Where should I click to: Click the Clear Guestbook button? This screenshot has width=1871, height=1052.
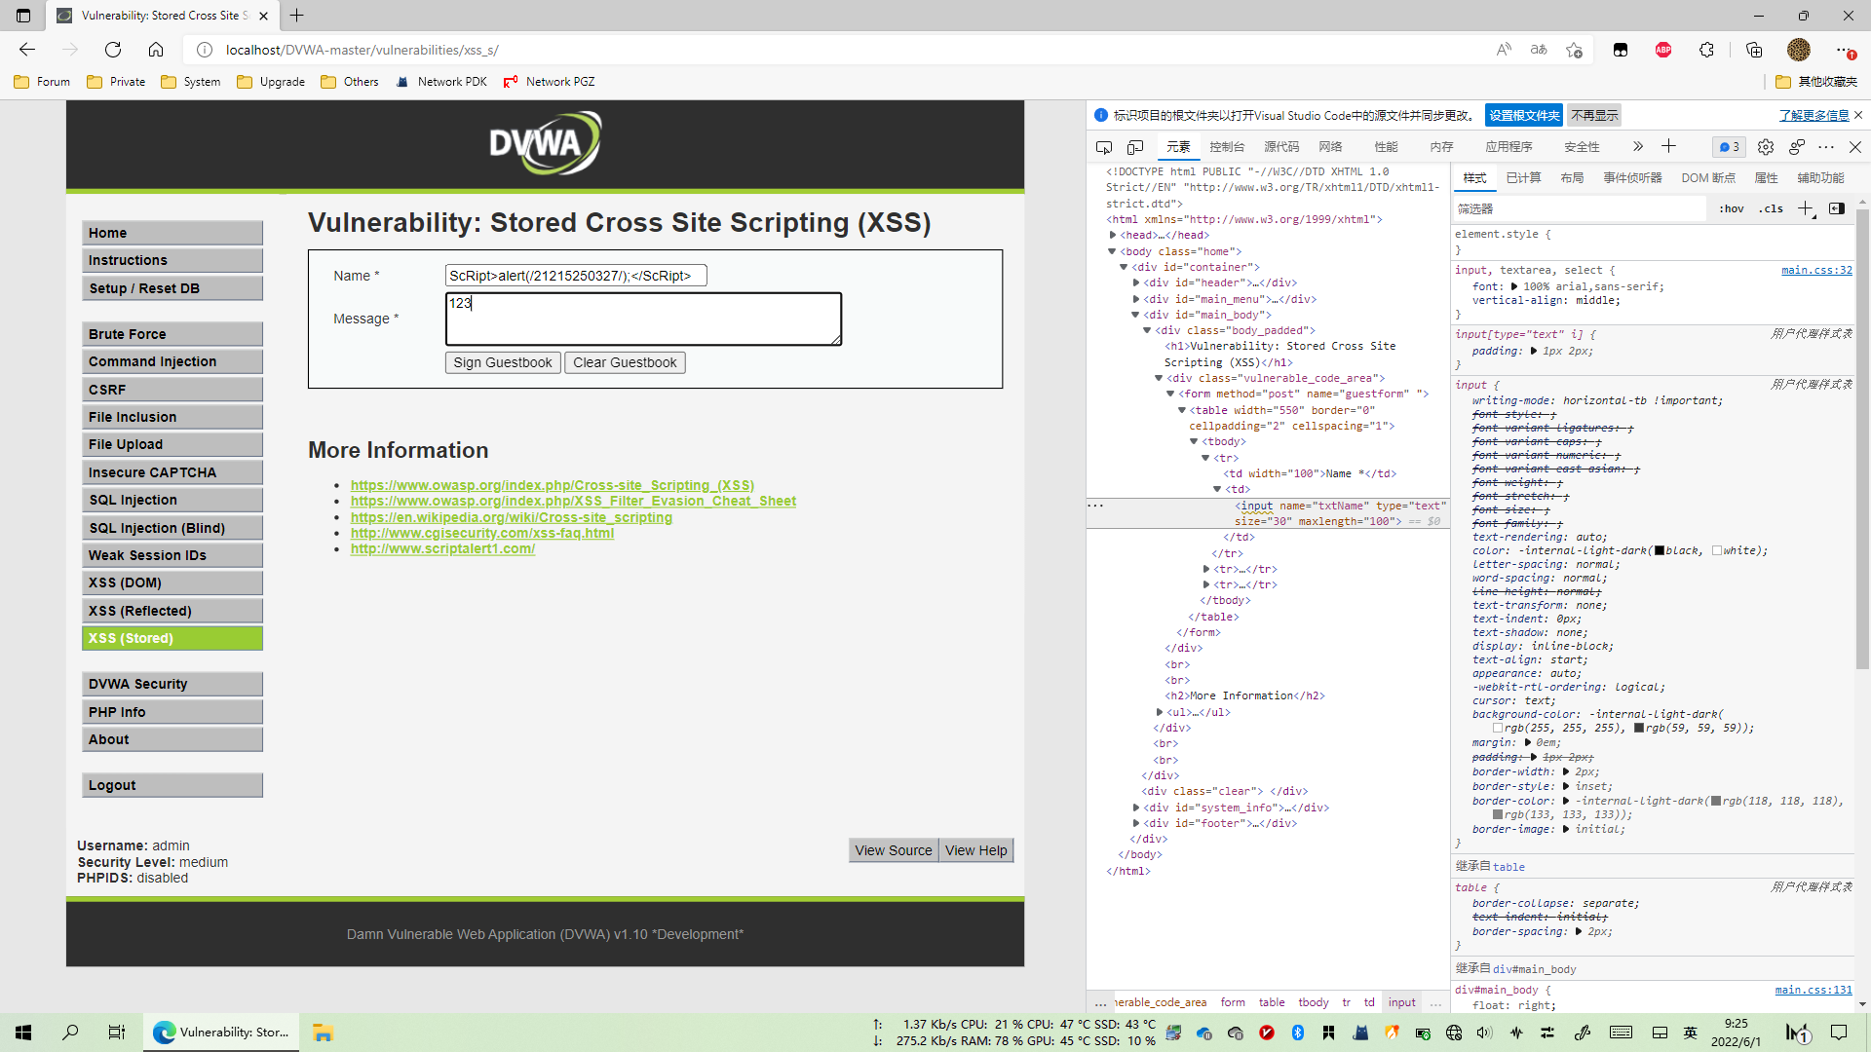(625, 362)
